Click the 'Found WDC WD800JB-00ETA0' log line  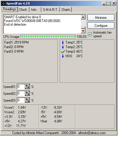coord(32,21)
